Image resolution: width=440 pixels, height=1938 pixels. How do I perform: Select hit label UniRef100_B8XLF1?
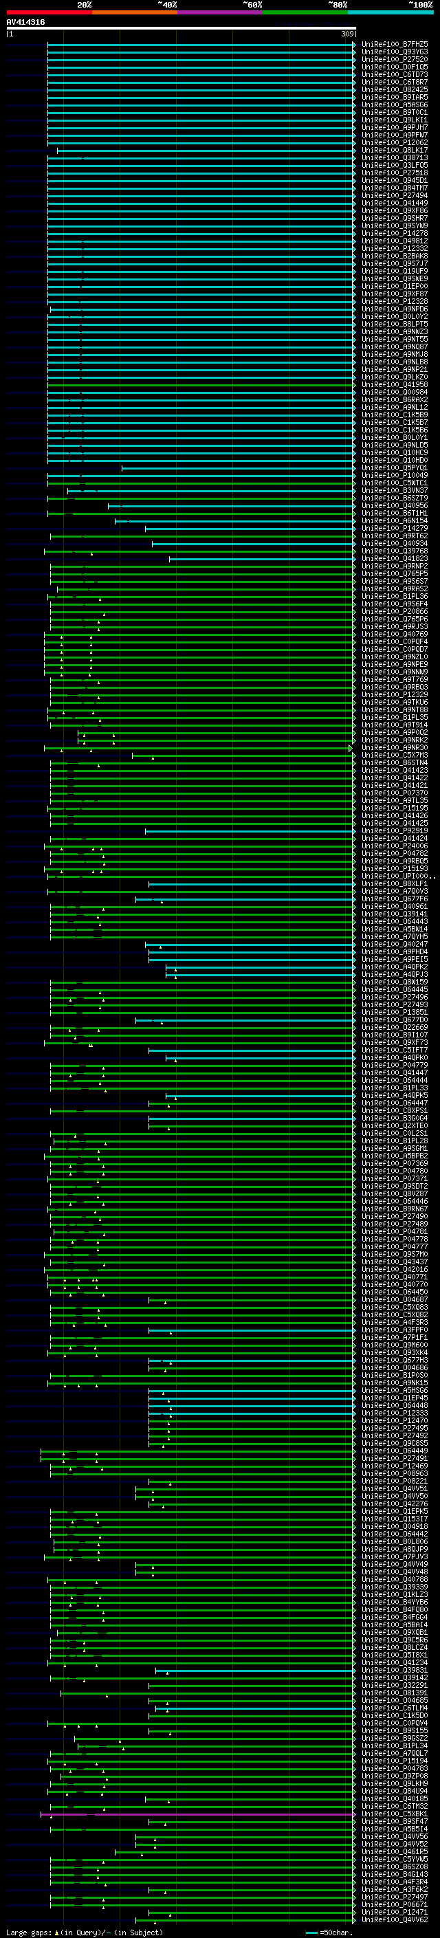[395, 883]
